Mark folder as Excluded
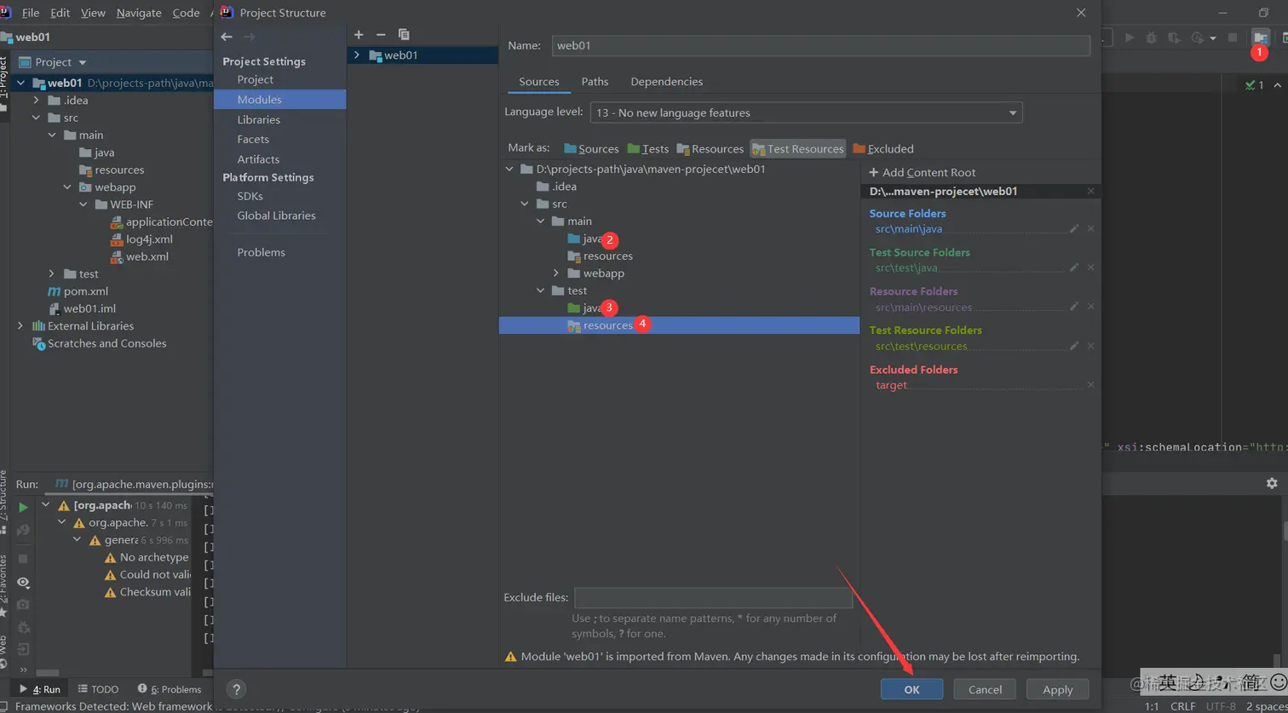The image size is (1288, 713). 883,148
